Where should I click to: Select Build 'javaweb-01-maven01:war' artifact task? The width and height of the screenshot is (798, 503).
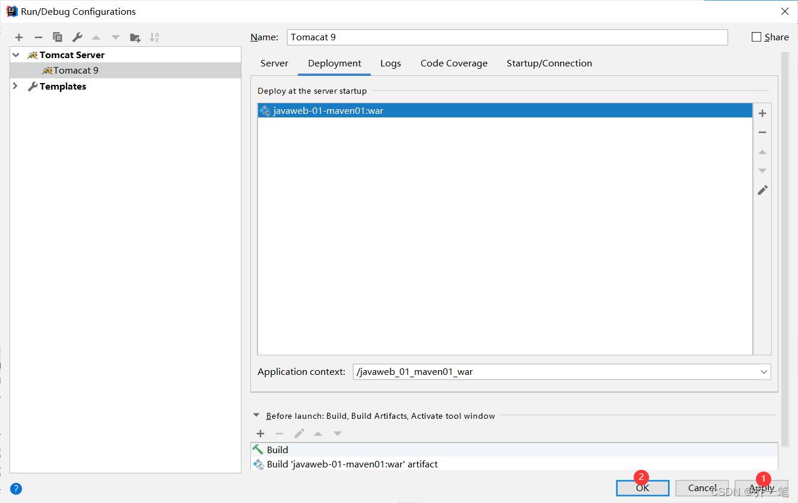click(x=514, y=464)
